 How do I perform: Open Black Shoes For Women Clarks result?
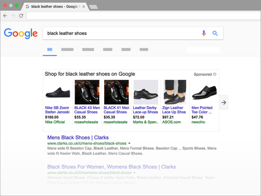pyautogui.click(x=111, y=167)
